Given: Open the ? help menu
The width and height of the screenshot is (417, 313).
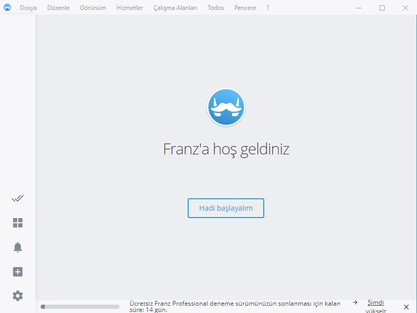Looking at the screenshot, I should [268, 8].
